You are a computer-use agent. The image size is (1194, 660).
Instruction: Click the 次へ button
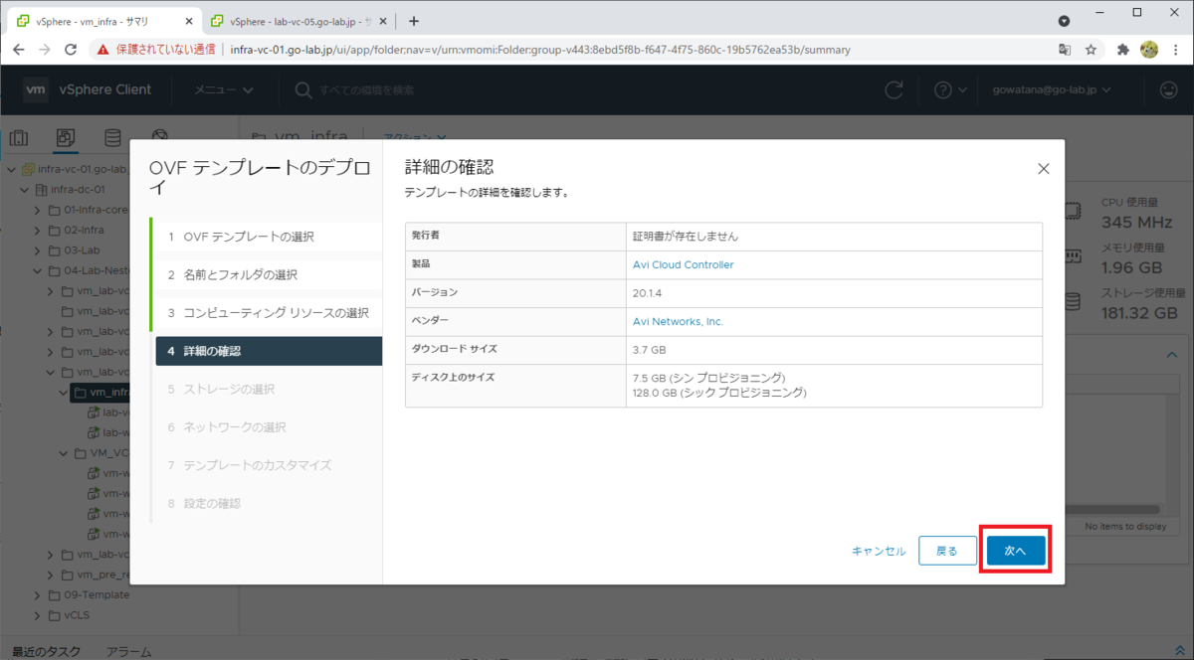click(x=1015, y=550)
